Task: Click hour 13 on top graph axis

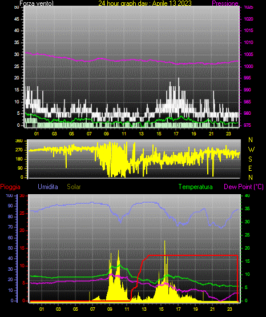Action: point(141,134)
